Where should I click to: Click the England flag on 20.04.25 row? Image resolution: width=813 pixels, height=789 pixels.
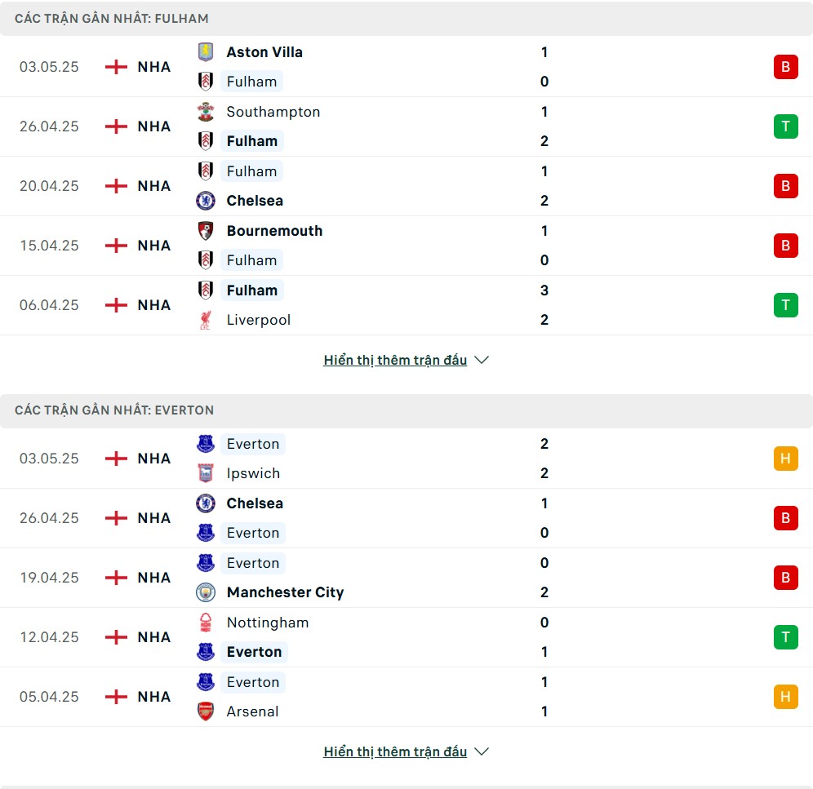pos(116,185)
